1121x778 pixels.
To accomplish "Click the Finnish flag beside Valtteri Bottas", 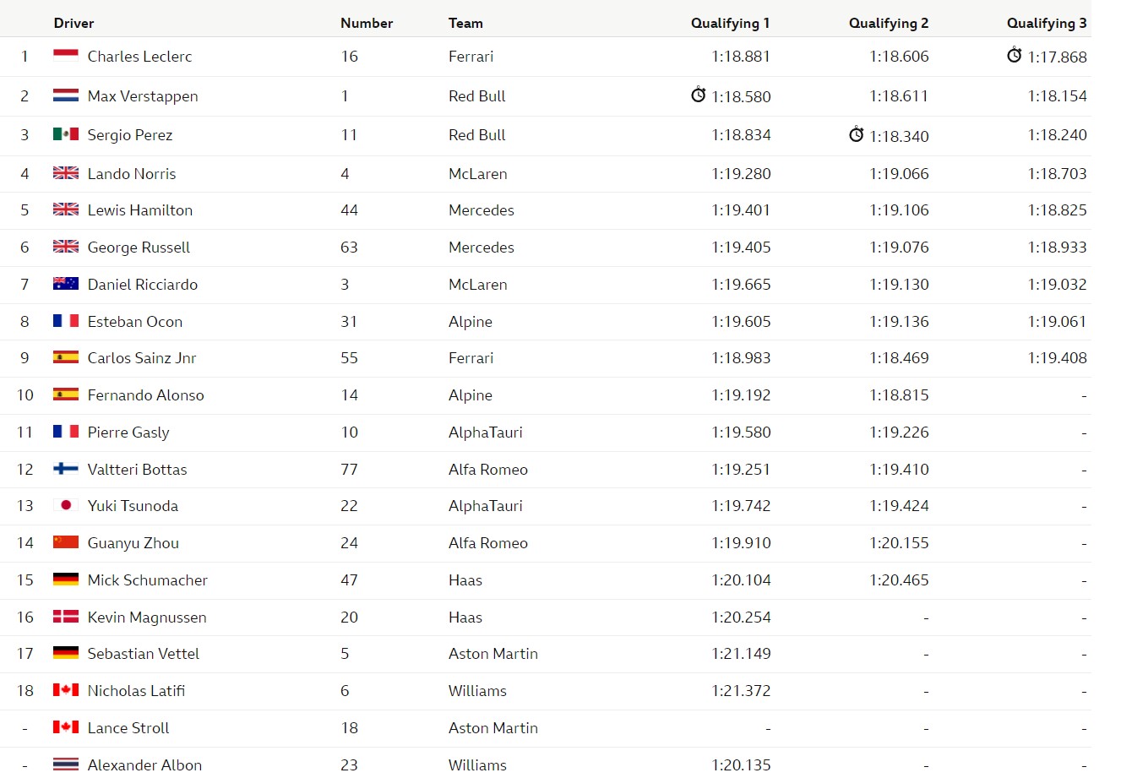I will click(x=66, y=469).
